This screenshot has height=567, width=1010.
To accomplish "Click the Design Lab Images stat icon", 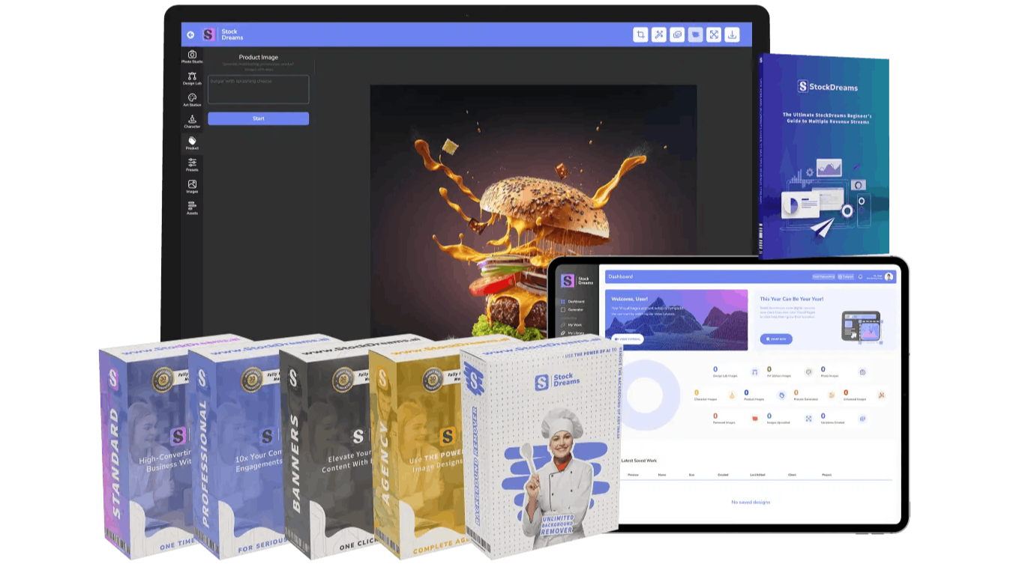I will tap(754, 372).
